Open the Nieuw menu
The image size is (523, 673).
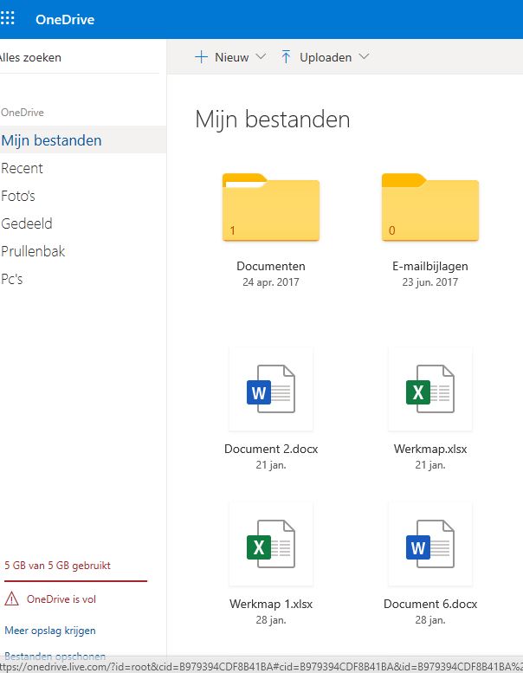click(231, 57)
